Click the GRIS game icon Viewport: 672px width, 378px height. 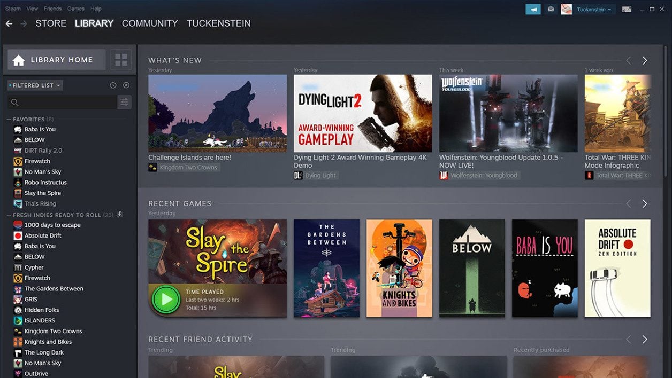click(18, 300)
